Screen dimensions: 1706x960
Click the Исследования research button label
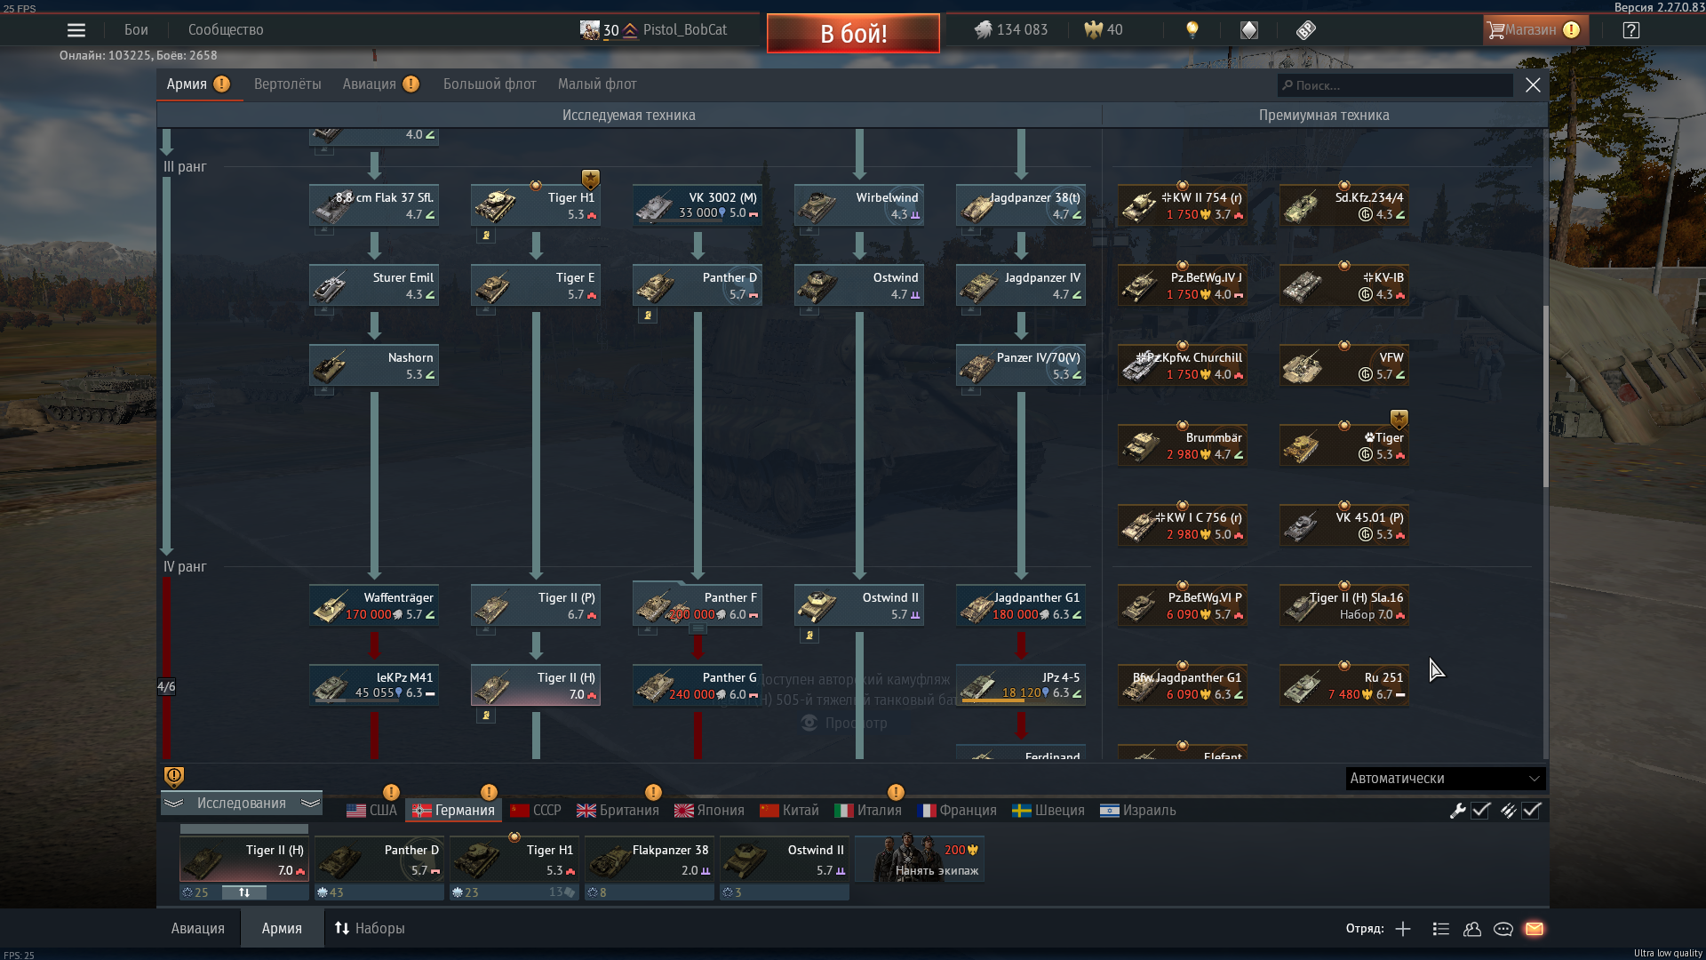(x=242, y=804)
